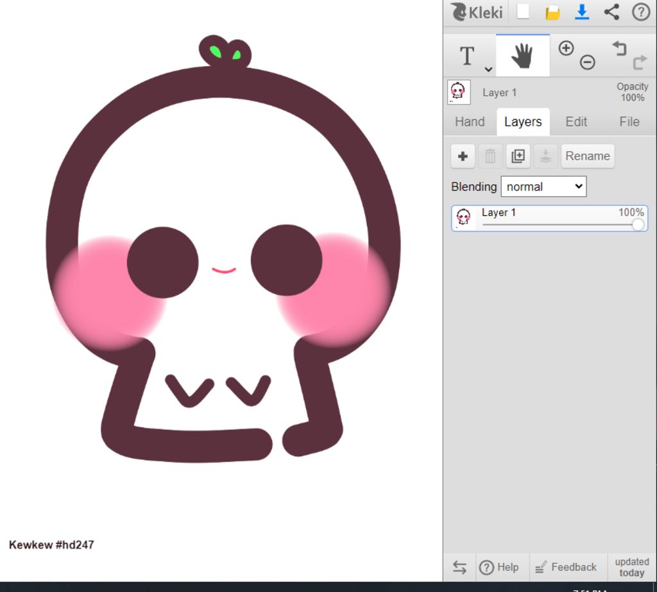Open the File tab
The height and width of the screenshot is (592, 657).
coord(629,122)
